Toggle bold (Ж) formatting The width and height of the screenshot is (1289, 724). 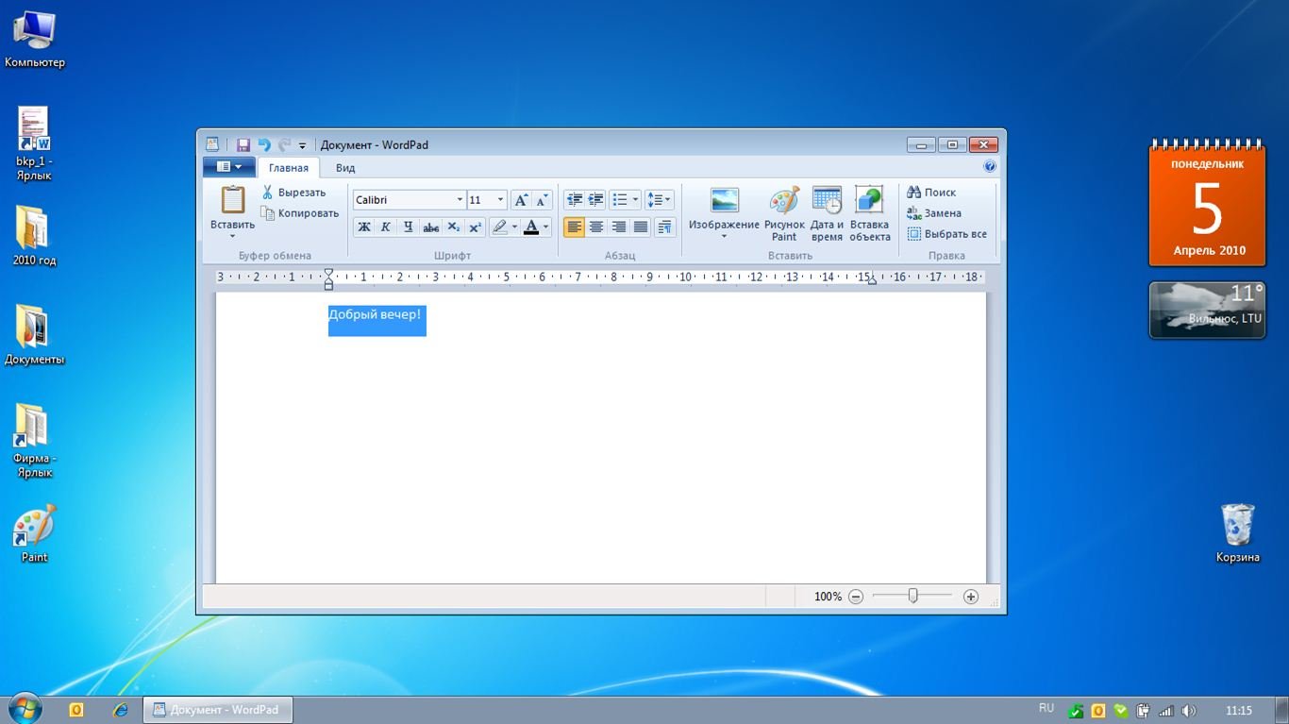[x=364, y=227]
